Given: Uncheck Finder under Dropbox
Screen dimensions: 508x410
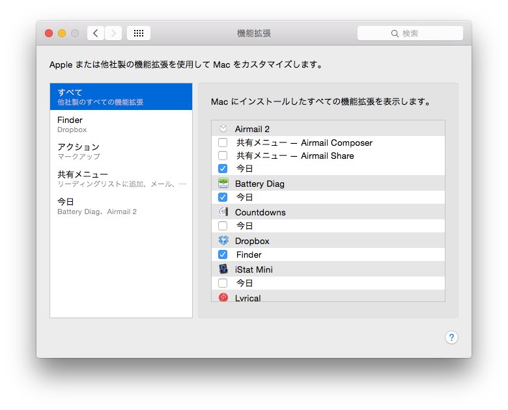Looking at the screenshot, I should [223, 254].
